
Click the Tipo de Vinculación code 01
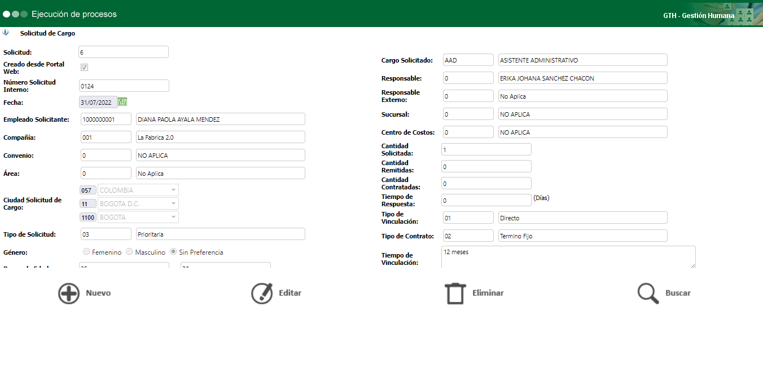[468, 218]
